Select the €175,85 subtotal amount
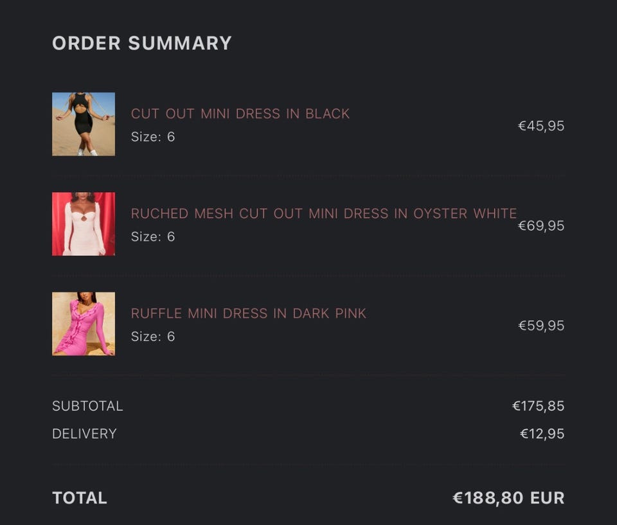The width and height of the screenshot is (617, 525). [538, 406]
